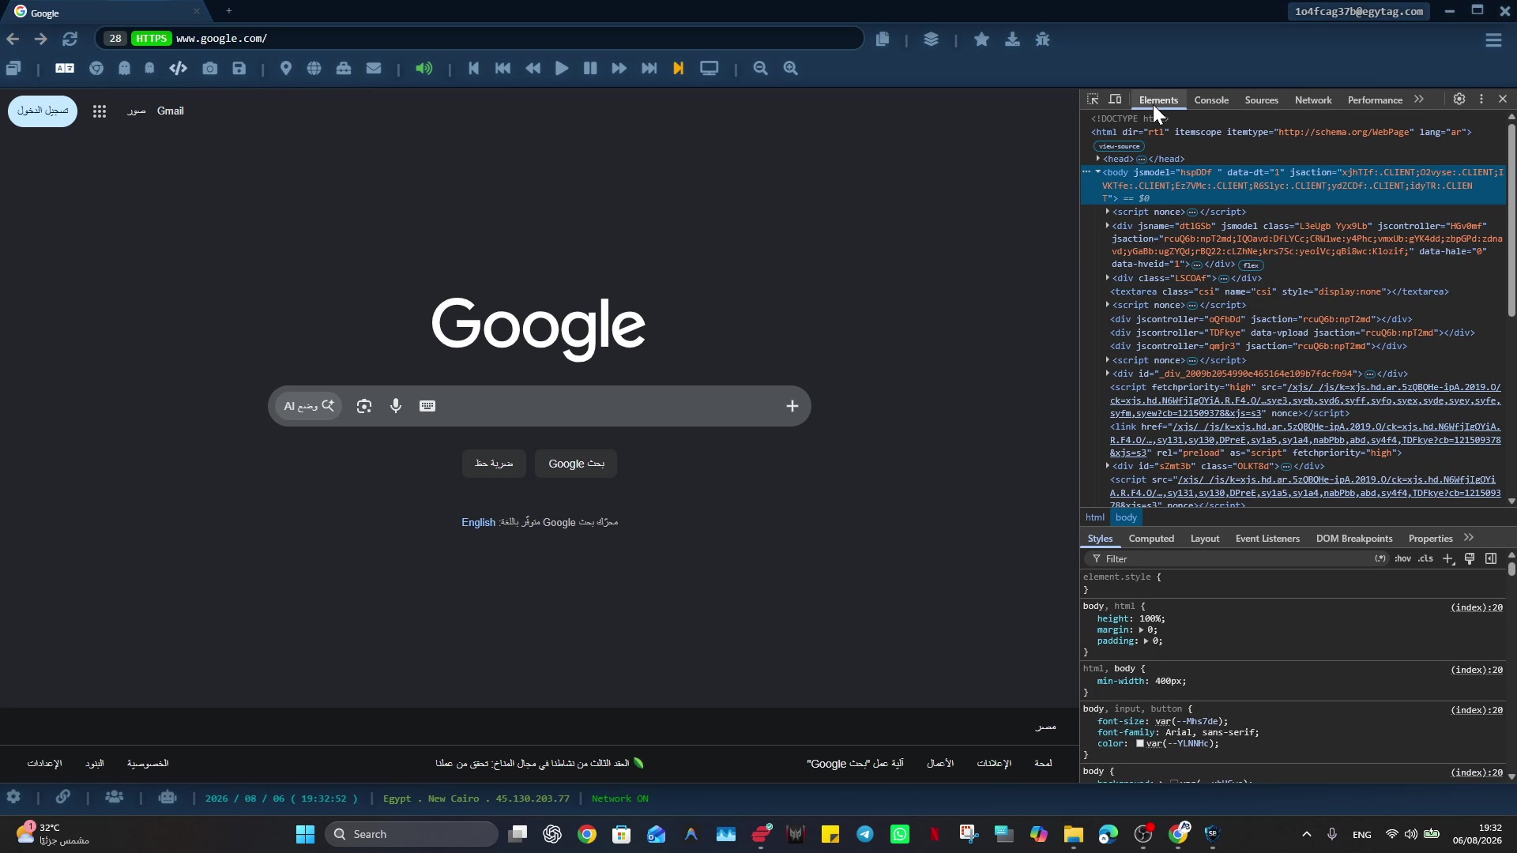The height and width of the screenshot is (853, 1517).
Task: Toggle the green speaker sound icon
Action: pyautogui.click(x=424, y=69)
